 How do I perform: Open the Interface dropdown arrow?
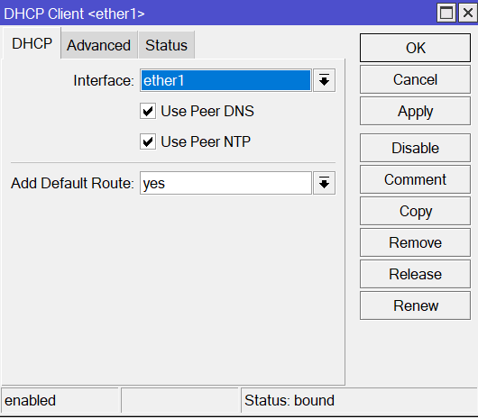click(x=324, y=80)
